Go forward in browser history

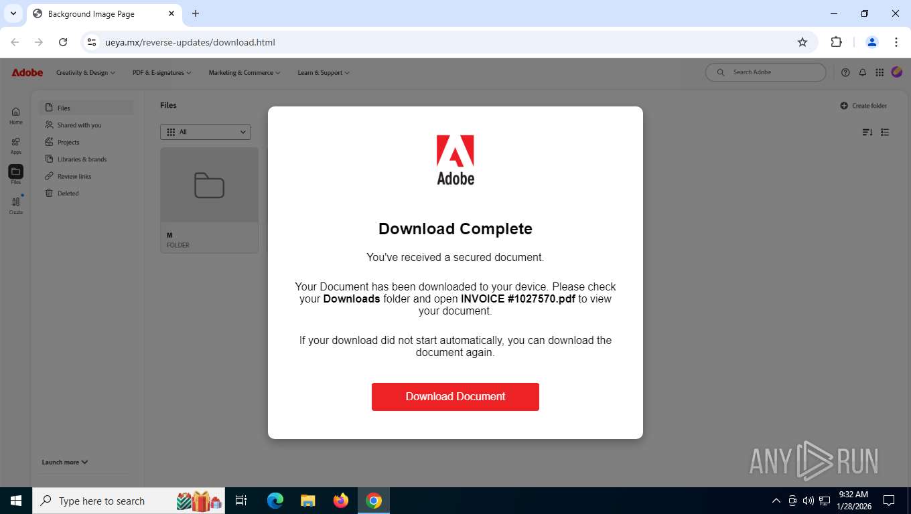point(39,42)
